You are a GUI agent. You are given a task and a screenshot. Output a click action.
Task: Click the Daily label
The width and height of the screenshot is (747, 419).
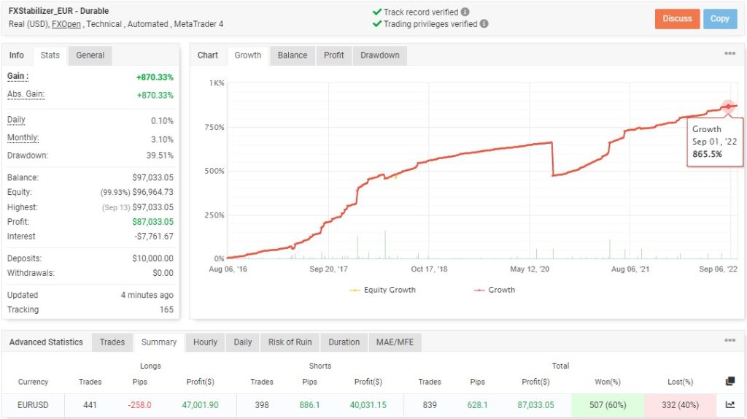point(16,120)
